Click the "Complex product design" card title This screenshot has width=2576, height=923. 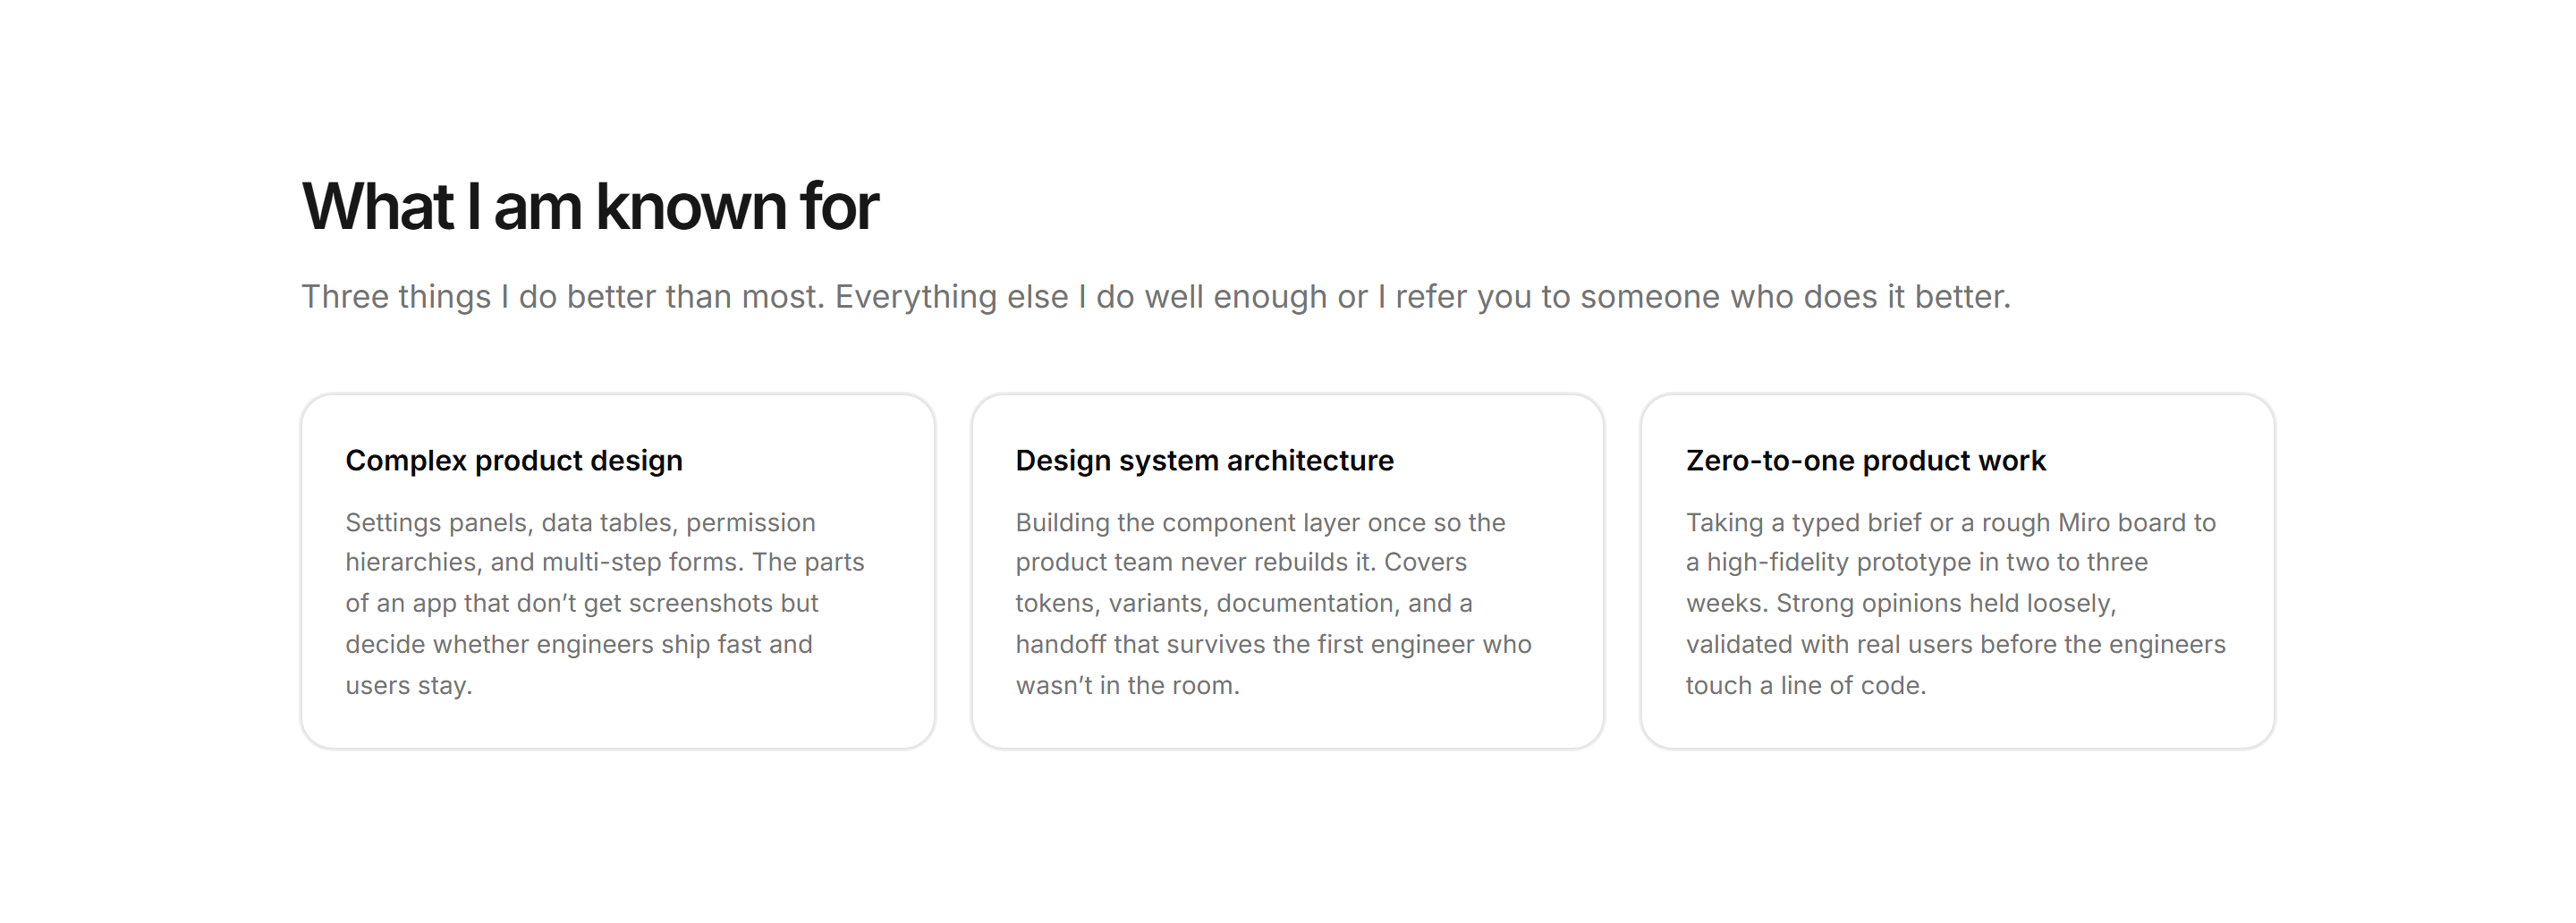click(514, 461)
